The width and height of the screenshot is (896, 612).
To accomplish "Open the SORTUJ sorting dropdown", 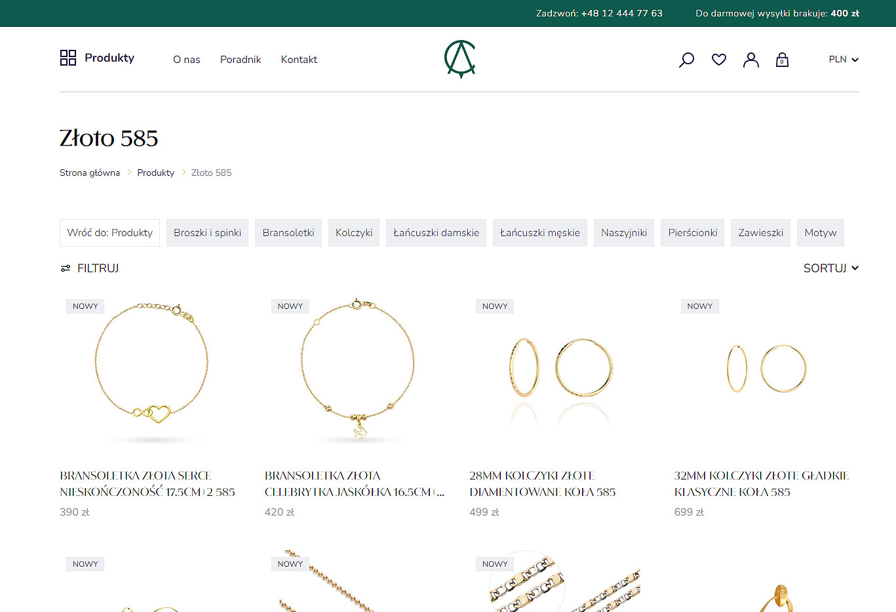I will pyautogui.click(x=830, y=268).
